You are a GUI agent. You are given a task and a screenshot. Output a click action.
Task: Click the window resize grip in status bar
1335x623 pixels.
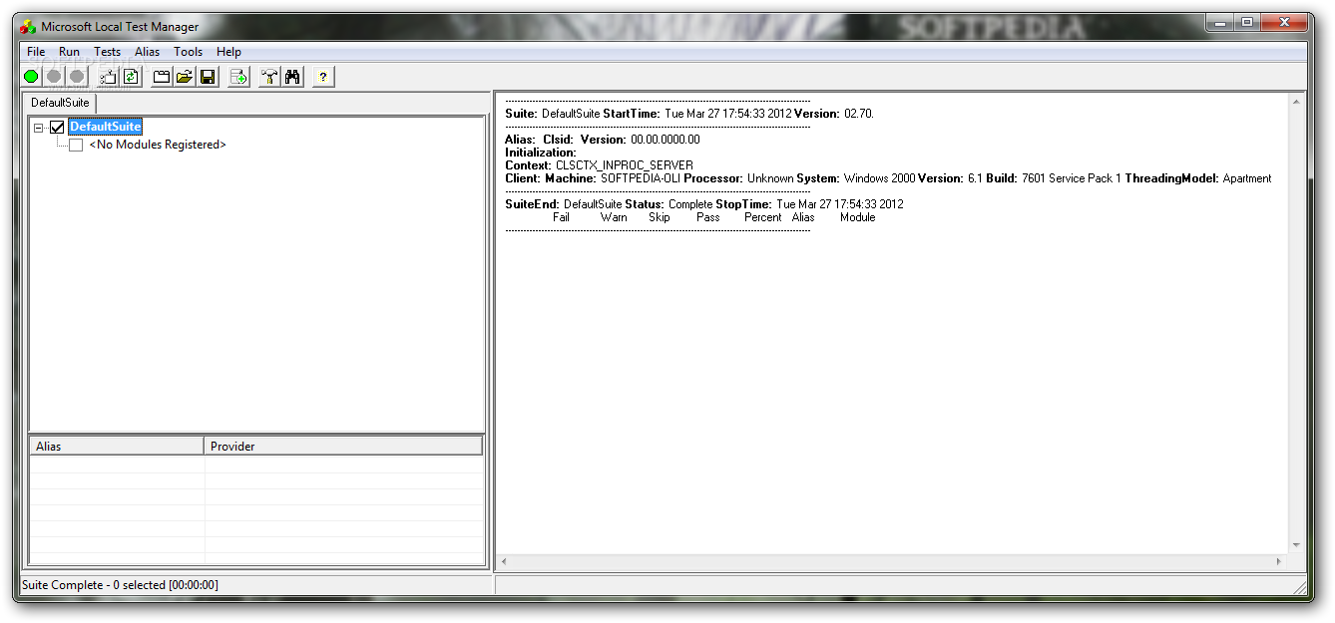[1299, 586]
